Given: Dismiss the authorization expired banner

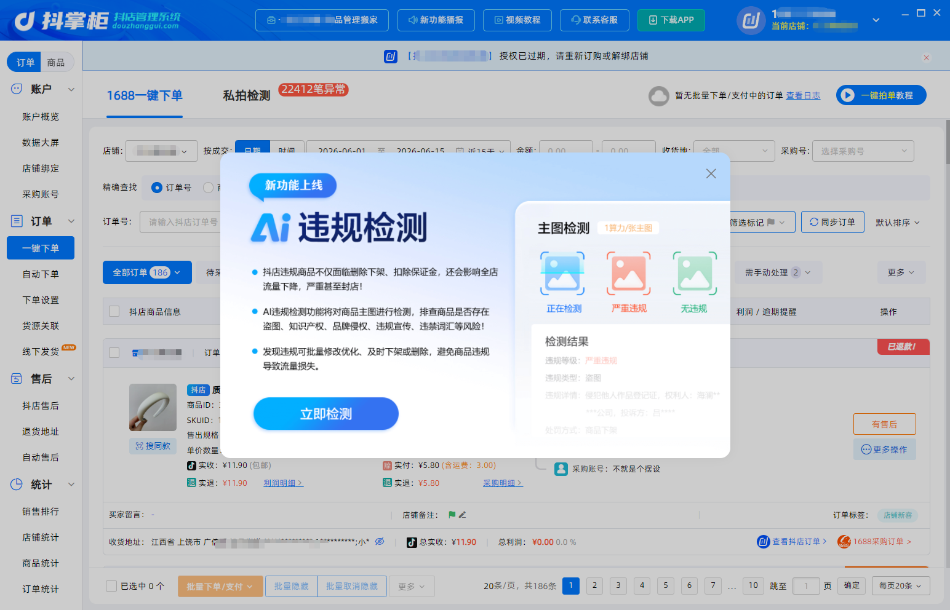Looking at the screenshot, I should point(926,57).
